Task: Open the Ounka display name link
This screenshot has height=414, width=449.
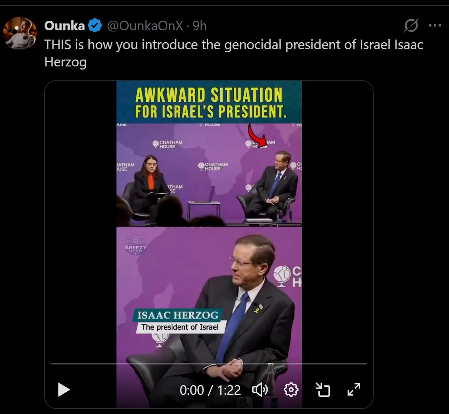Action: click(65, 26)
